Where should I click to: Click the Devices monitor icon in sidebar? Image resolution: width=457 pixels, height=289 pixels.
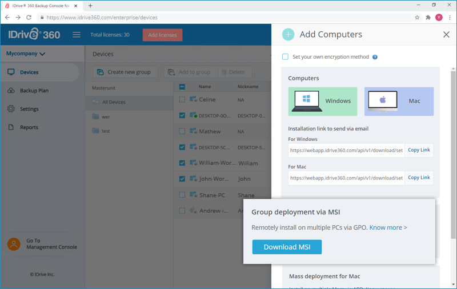(11, 72)
